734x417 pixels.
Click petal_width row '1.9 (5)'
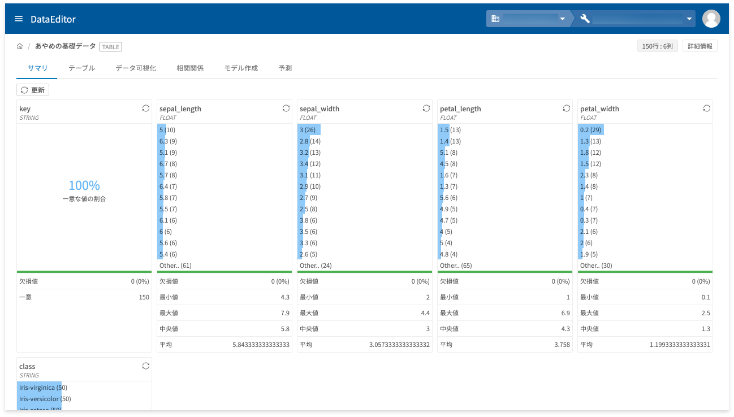point(645,254)
